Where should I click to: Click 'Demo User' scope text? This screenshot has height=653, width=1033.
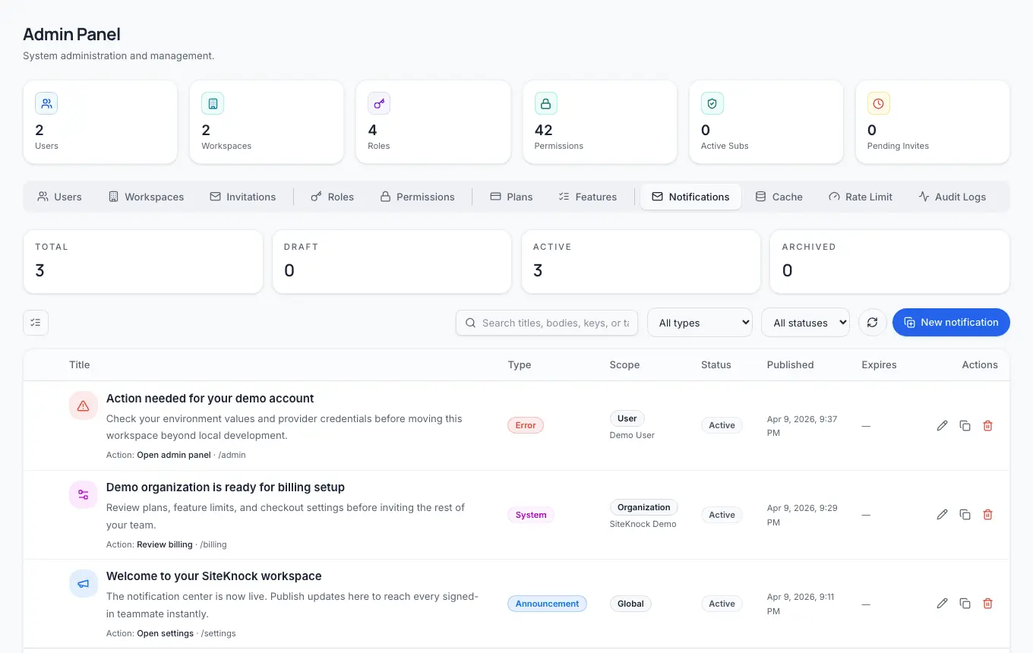pyautogui.click(x=632, y=435)
